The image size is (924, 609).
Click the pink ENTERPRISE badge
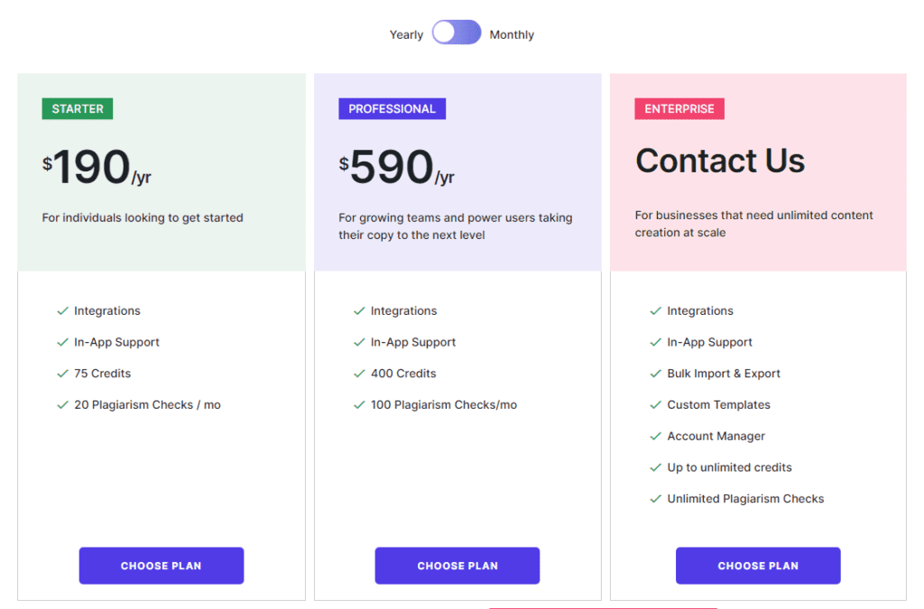click(x=679, y=109)
